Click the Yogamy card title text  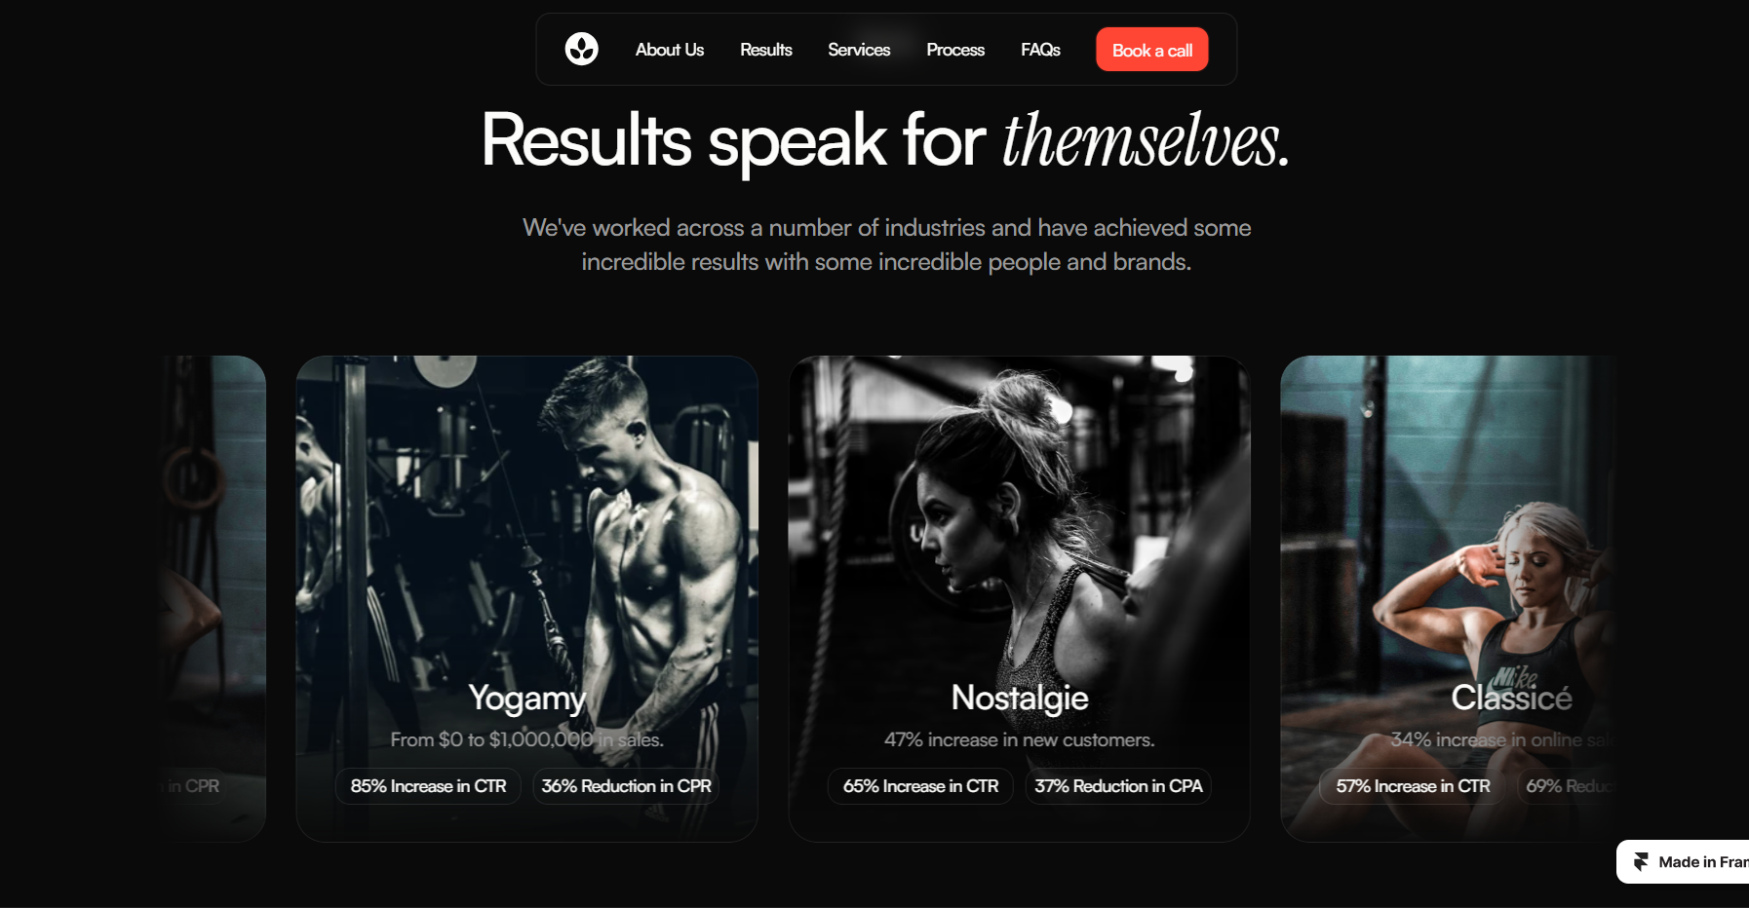point(527,699)
